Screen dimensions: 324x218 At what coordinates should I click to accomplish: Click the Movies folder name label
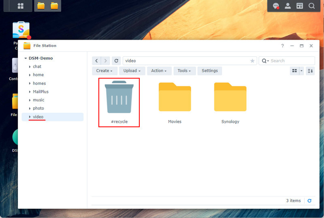coord(175,122)
